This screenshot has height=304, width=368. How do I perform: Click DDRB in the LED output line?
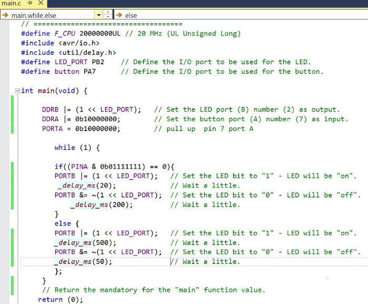(x=50, y=110)
